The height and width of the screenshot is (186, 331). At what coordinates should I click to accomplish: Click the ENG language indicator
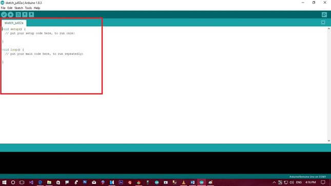coord(299,182)
